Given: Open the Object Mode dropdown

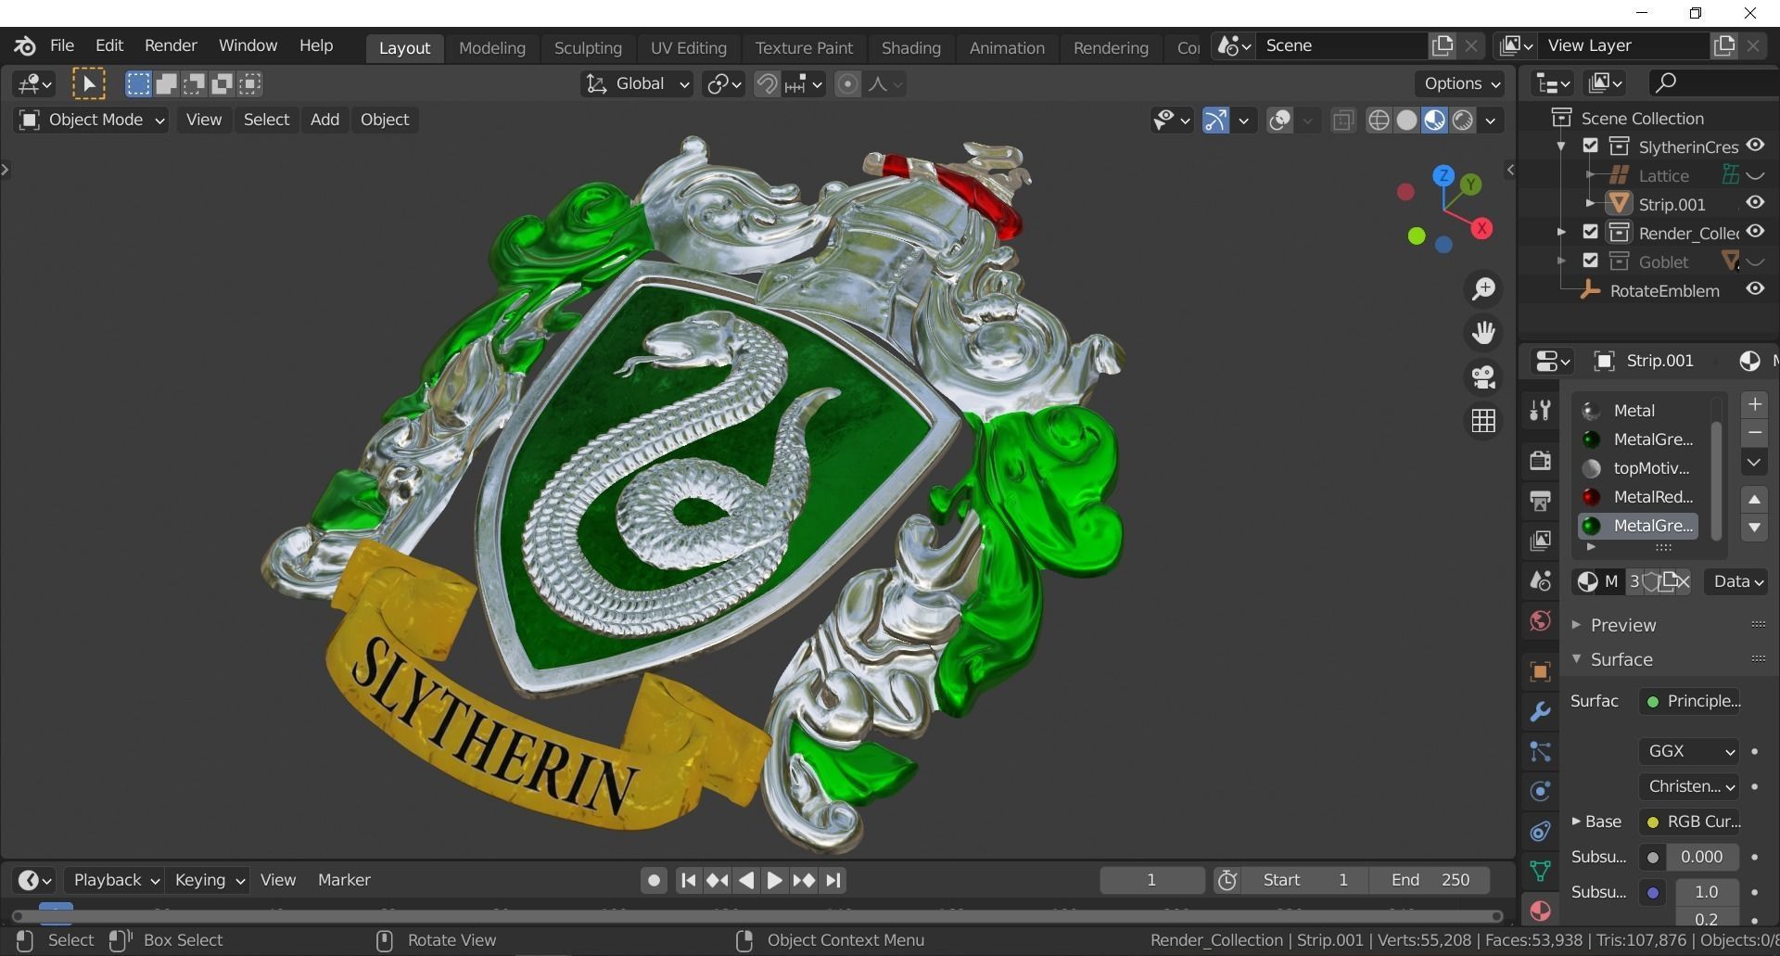Looking at the screenshot, I should click(x=91, y=120).
